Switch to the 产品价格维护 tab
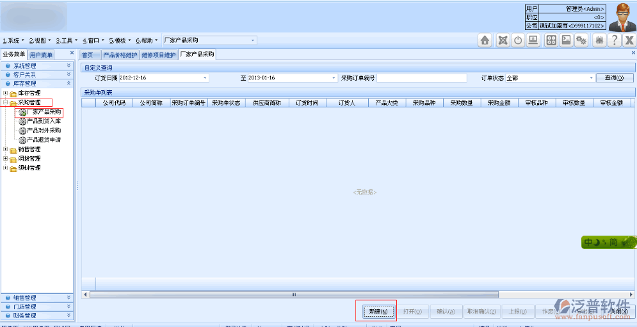The image size is (637, 327). coord(120,55)
